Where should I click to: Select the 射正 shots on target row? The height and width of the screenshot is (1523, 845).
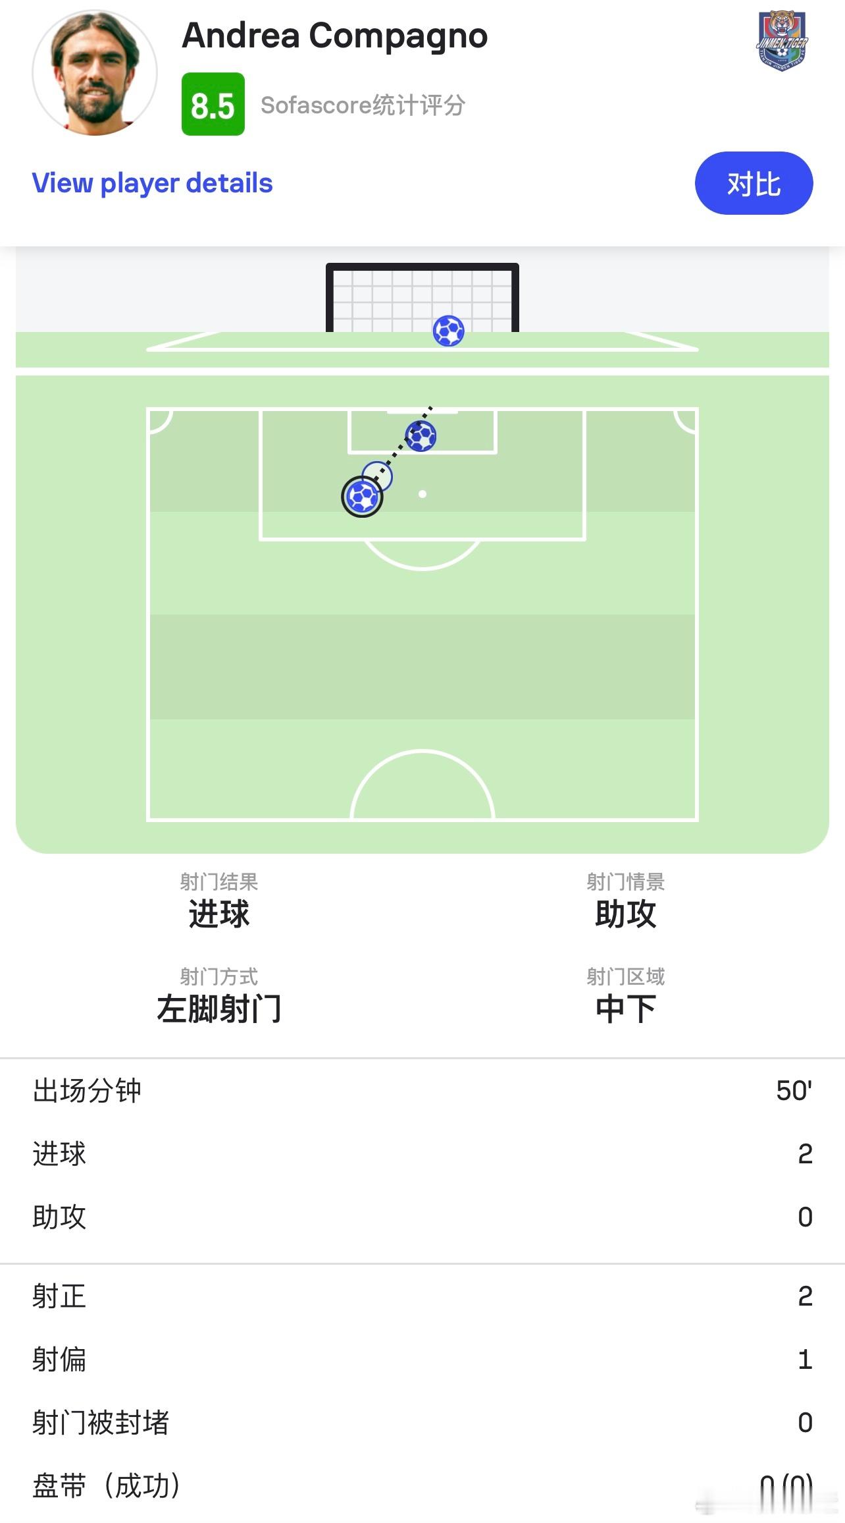(423, 1296)
